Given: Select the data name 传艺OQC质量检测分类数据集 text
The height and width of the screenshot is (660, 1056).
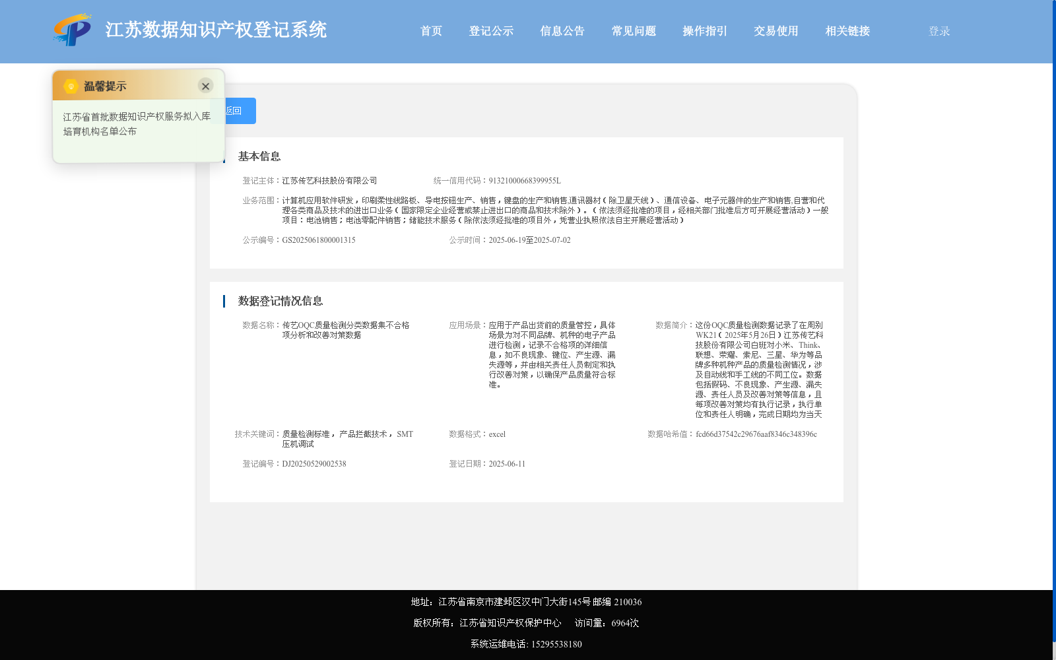Looking at the screenshot, I should coord(346,330).
